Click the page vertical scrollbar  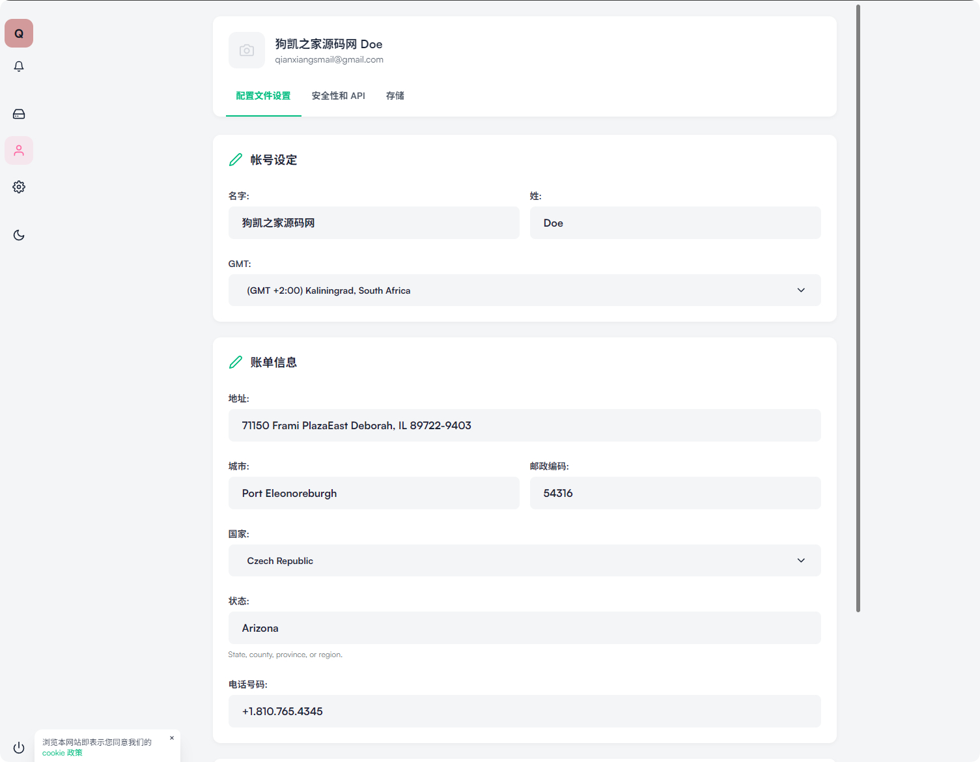click(858, 308)
